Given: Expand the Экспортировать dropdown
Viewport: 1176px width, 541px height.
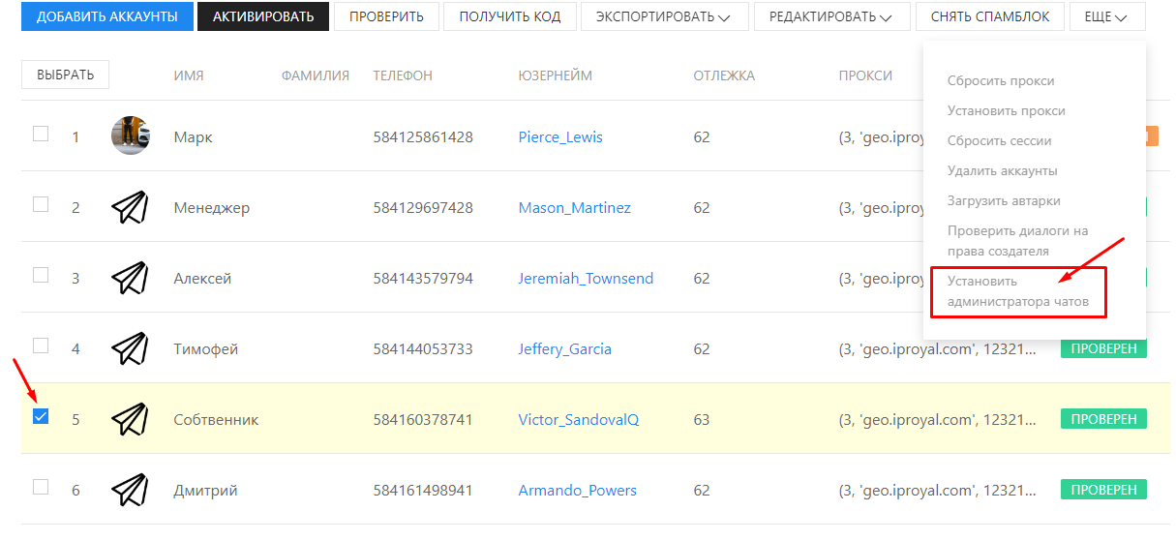Looking at the screenshot, I should coord(662,16).
